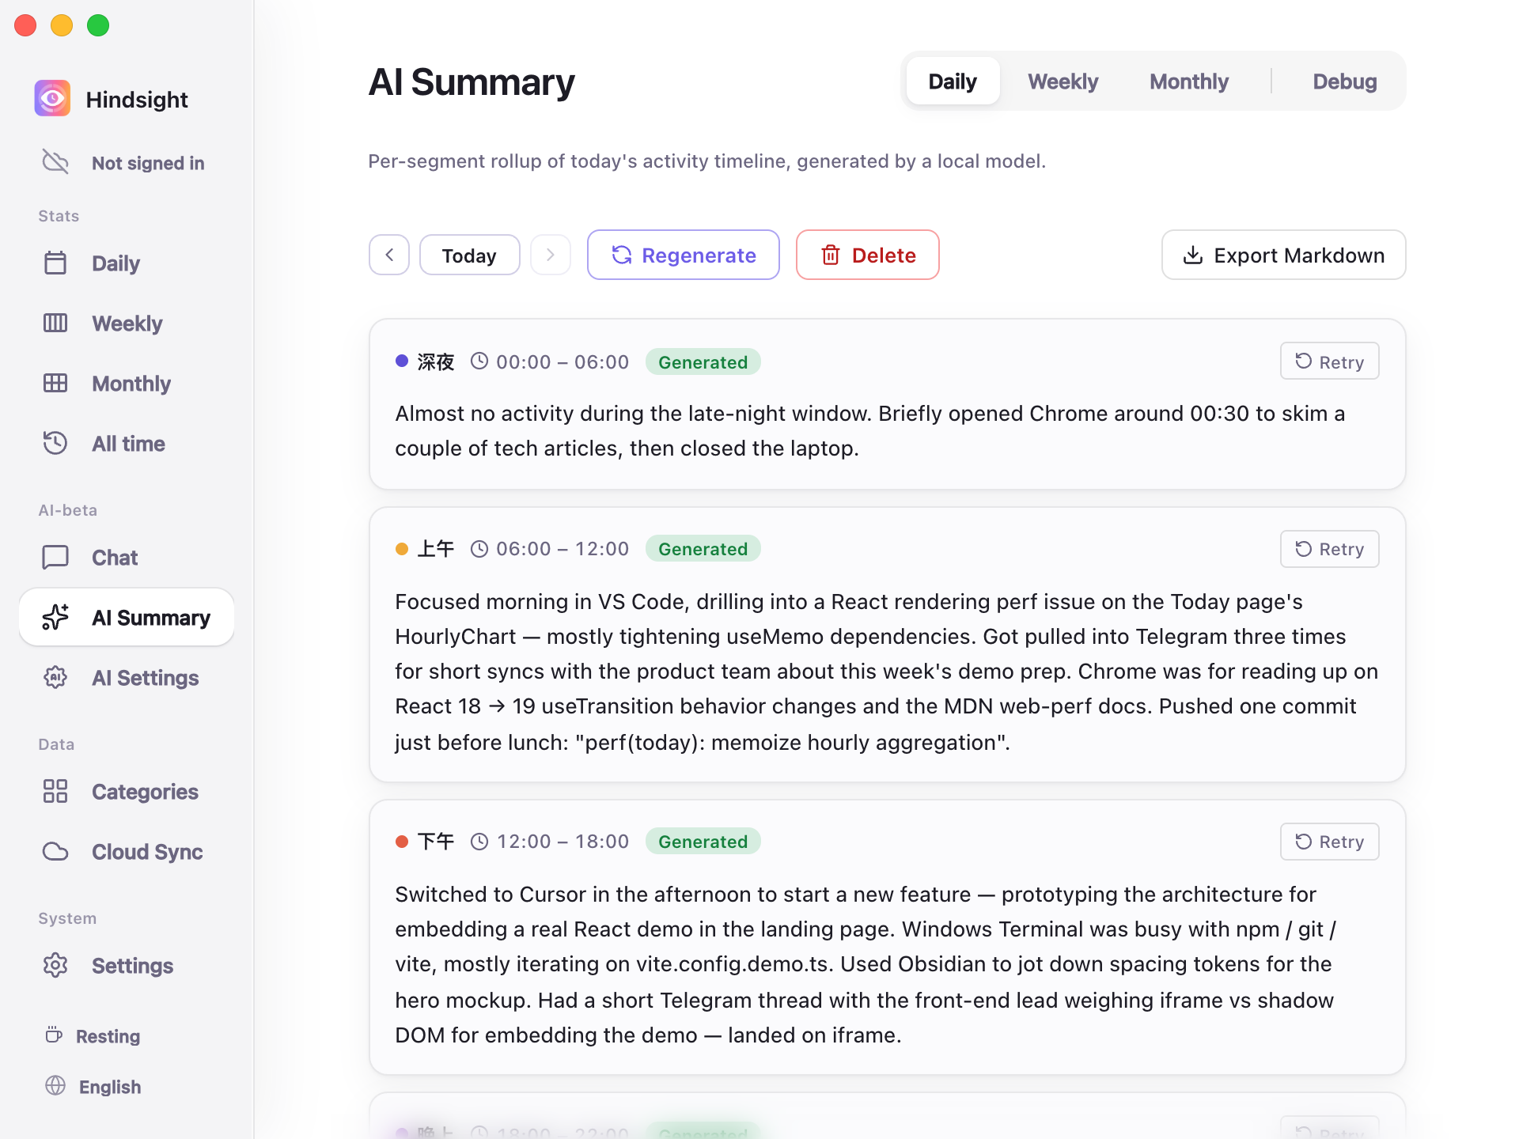Image resolution: width=1519 pixels, height=1139 pixels.
Task: Click the Not signed in text
Action: pyautogui.click(x=148, y=163)
